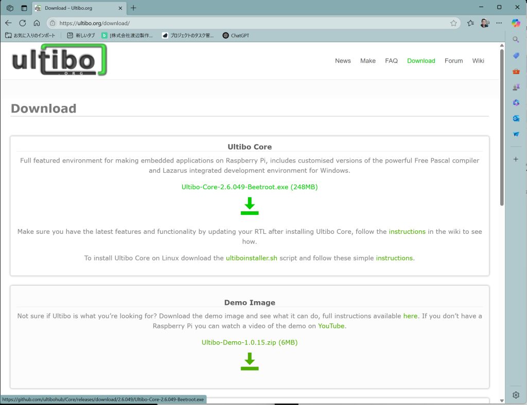Click the 'Demo Image' section title
527x405 pixels.
[x=250, y=302]
